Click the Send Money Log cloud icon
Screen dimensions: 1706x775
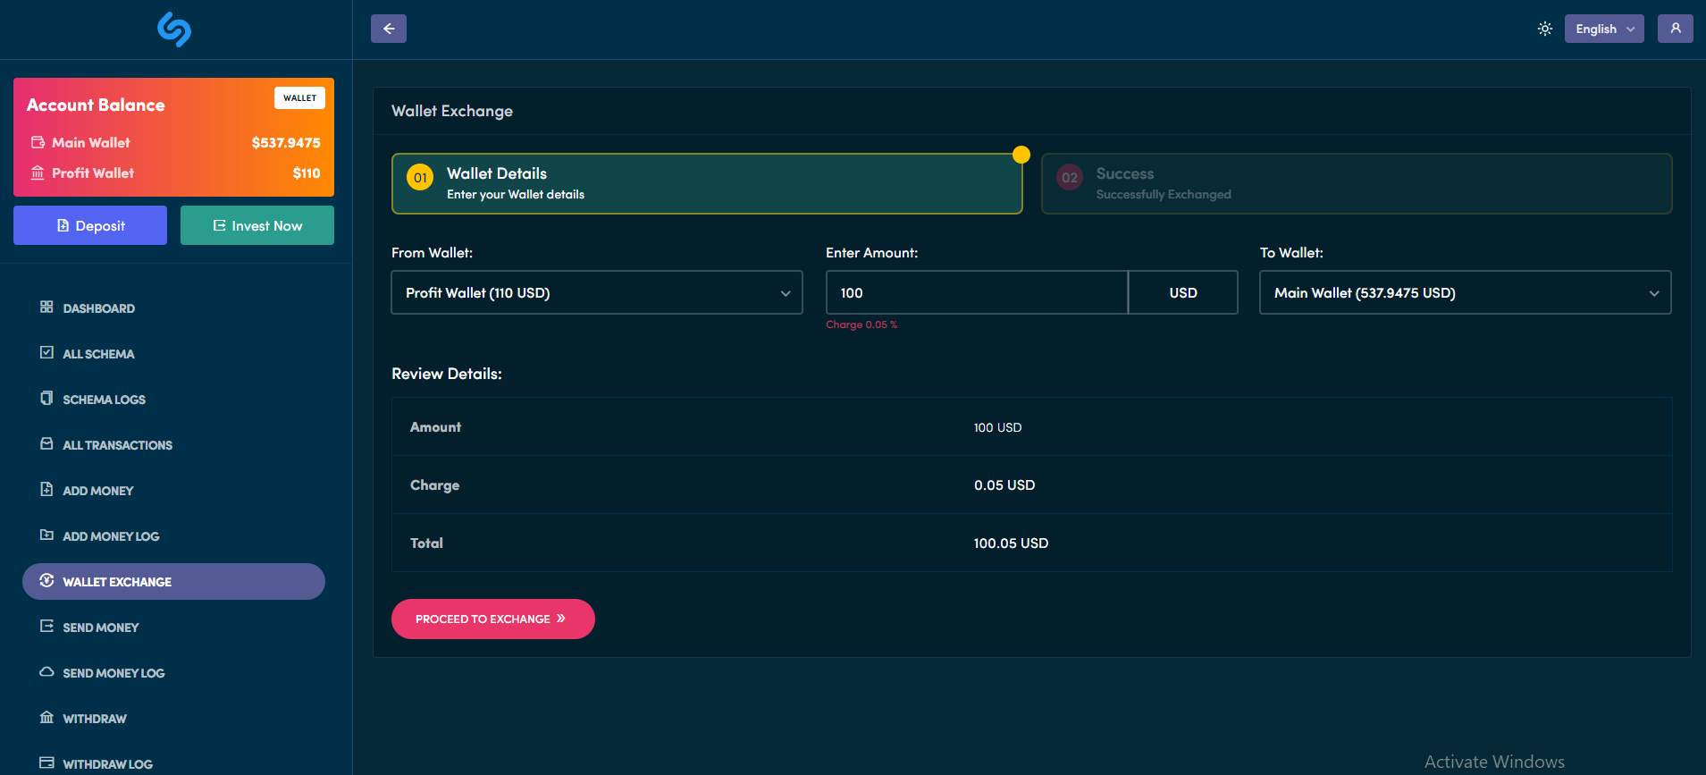(46, 672)
